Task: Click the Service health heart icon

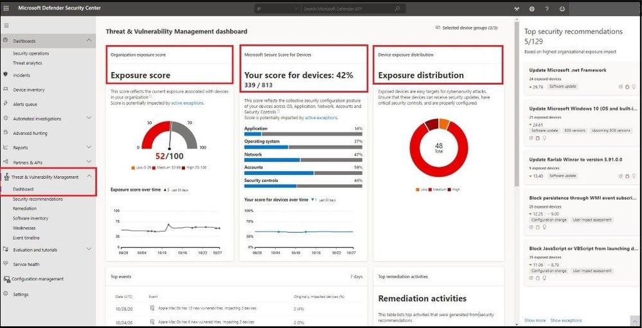Action: pyautogui.click(x=6, y=264)
